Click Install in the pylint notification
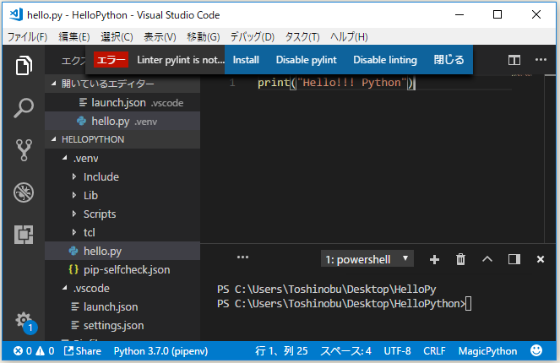This screenshot has width=560, height=363. pos(246,60)
